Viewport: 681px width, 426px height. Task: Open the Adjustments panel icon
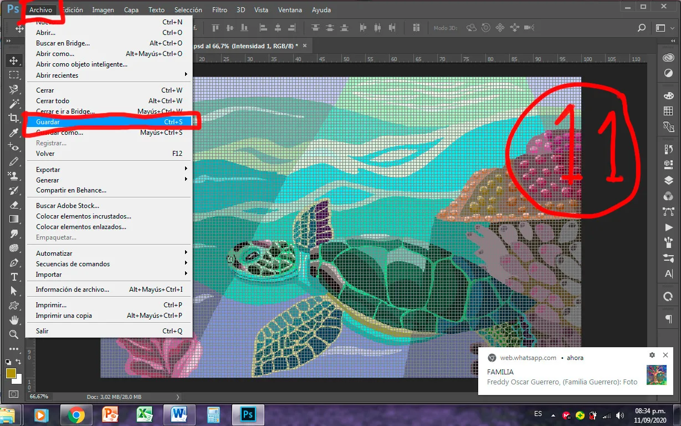tap(668, 73)
